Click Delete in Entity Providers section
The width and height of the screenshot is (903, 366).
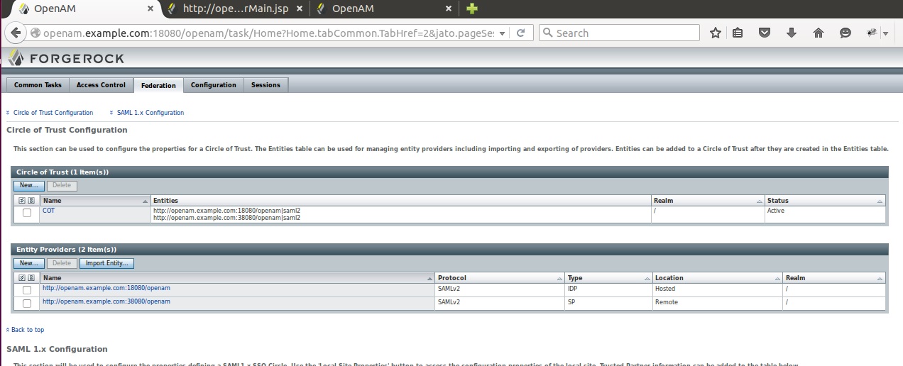pyautogui.click(x=62, y=263)
